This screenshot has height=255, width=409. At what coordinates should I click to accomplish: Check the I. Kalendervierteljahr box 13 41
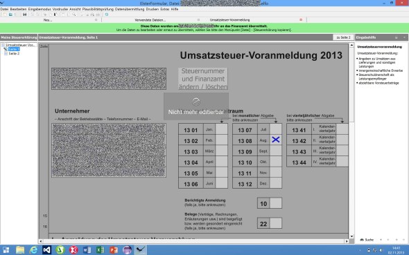click(342, 129)
